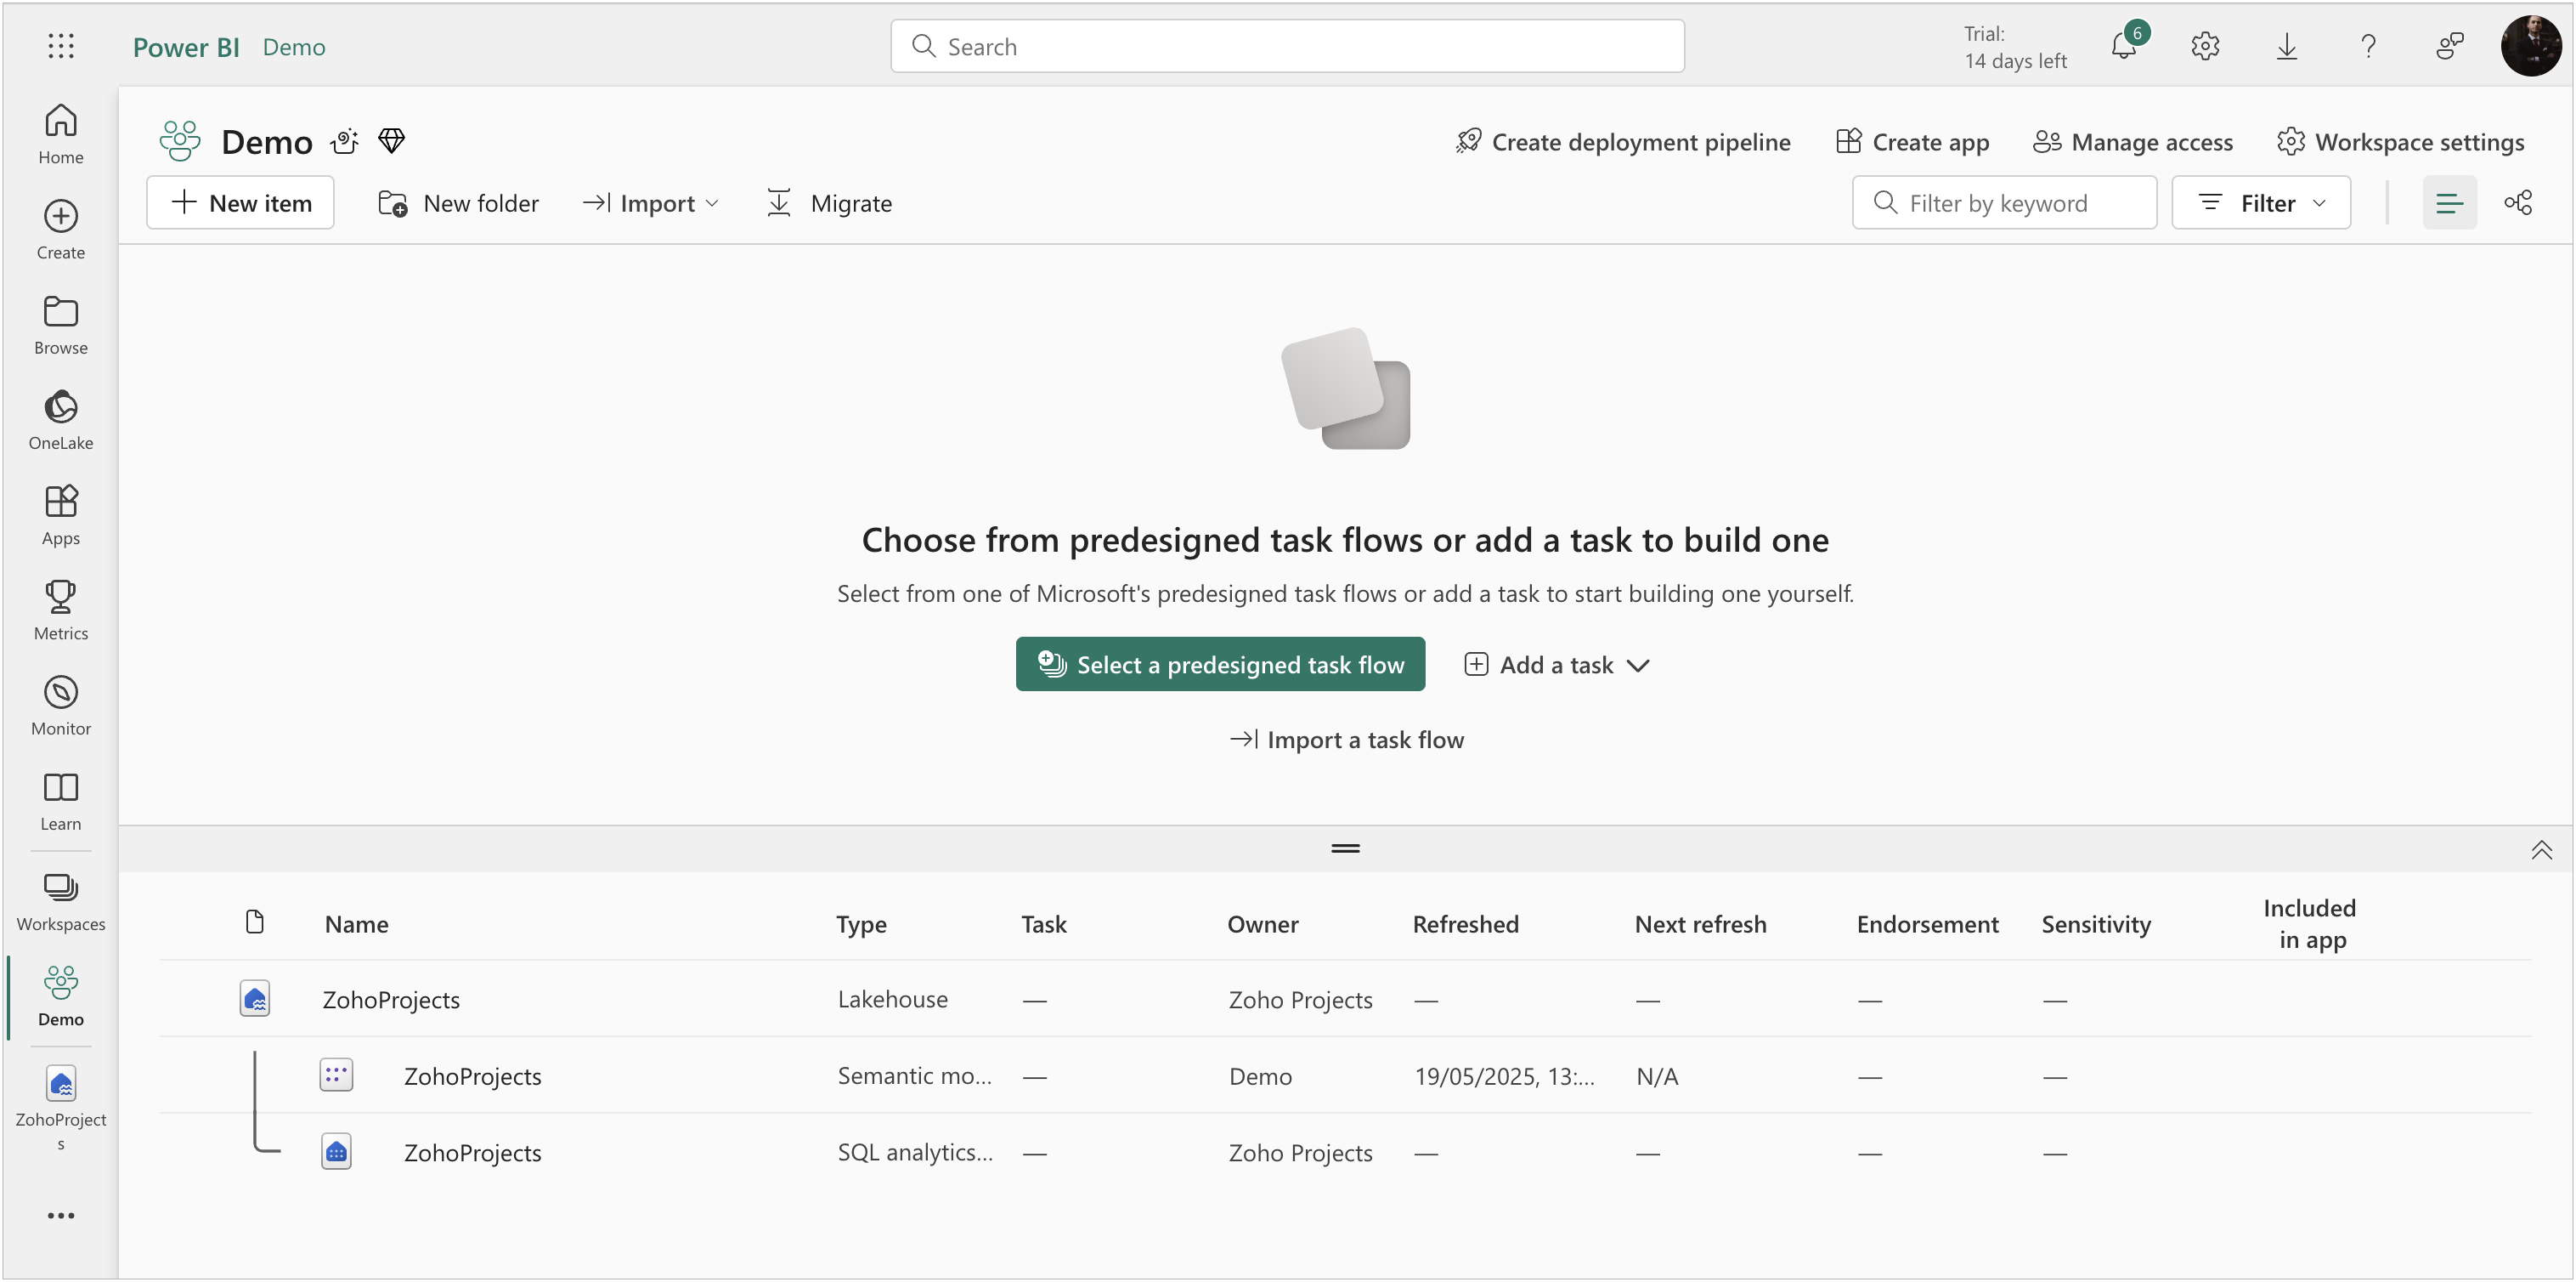Open the Filter dropdown
The width and height of the screenshot is (2576, 1282).
coord(2260,203)
